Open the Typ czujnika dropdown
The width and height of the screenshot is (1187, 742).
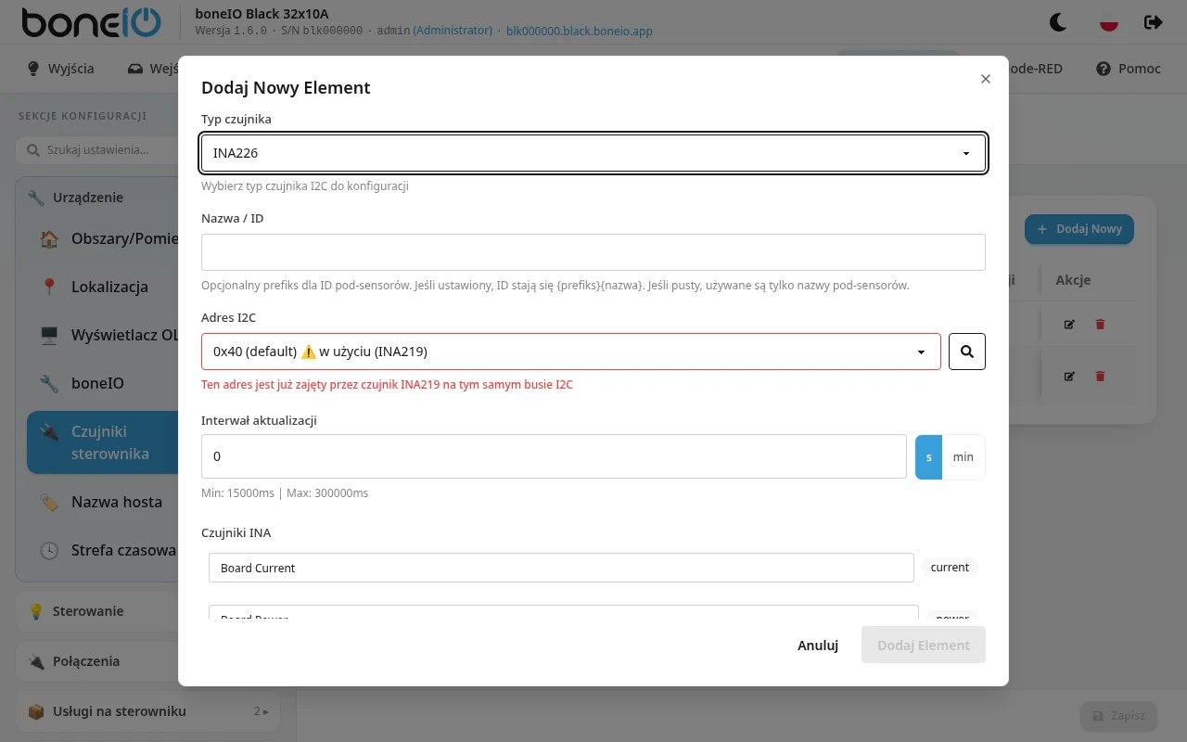(593, 153)
